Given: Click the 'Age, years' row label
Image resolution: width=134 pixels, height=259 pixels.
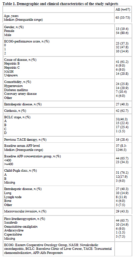Looking at the screenshot, I should point(11,16).
